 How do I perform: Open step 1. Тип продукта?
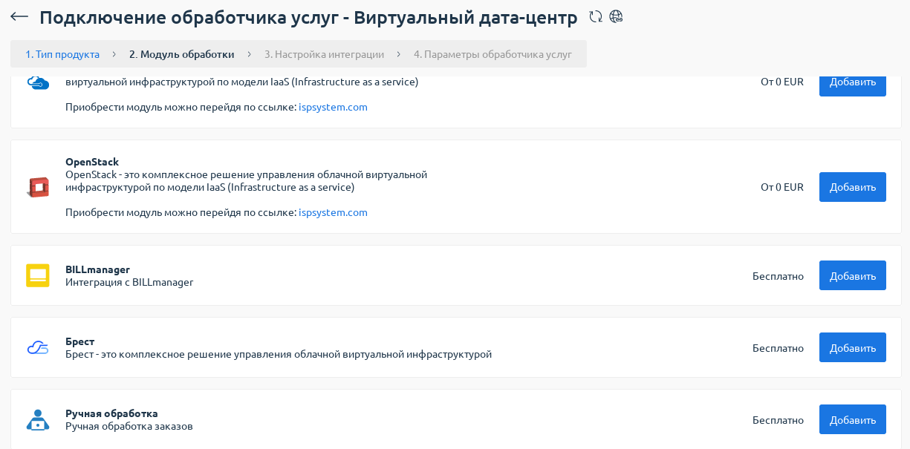(x=62, y=54)
